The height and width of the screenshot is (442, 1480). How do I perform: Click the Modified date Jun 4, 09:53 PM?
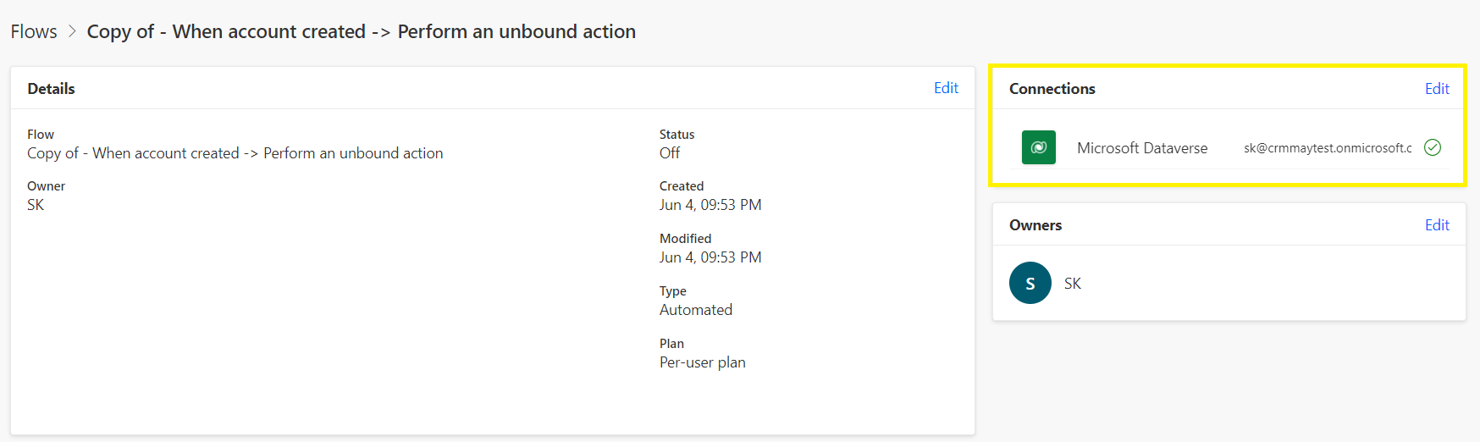[x=710, y=257]
